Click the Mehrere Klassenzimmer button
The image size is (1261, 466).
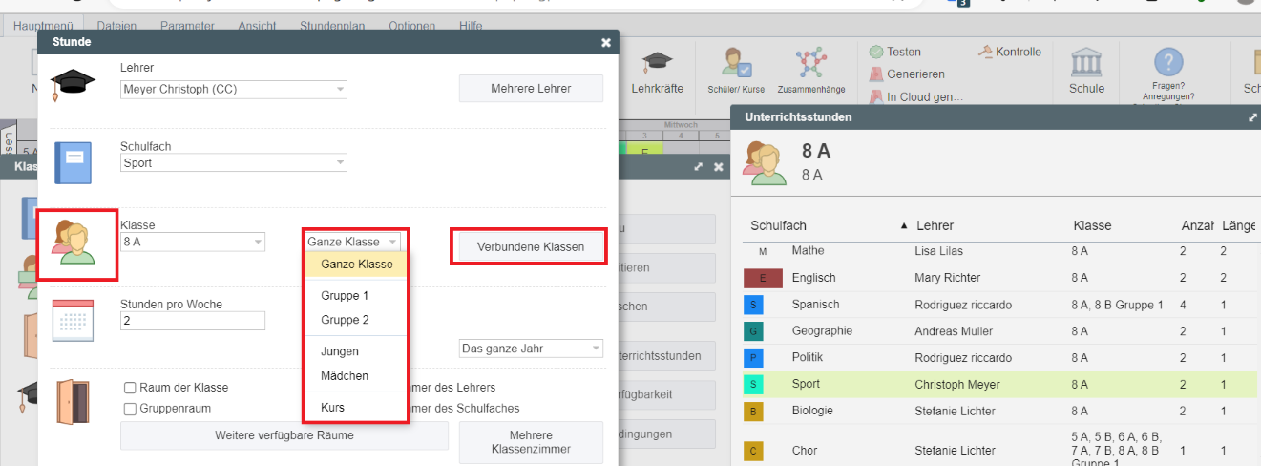coord(531,442)
